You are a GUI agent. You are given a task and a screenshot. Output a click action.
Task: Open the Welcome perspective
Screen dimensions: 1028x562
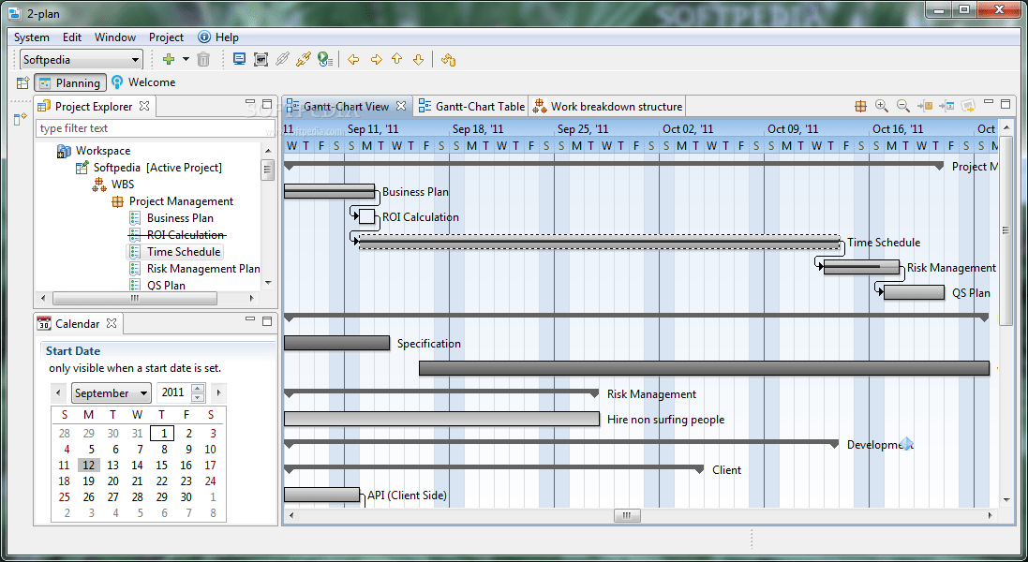tap(144, 82)
